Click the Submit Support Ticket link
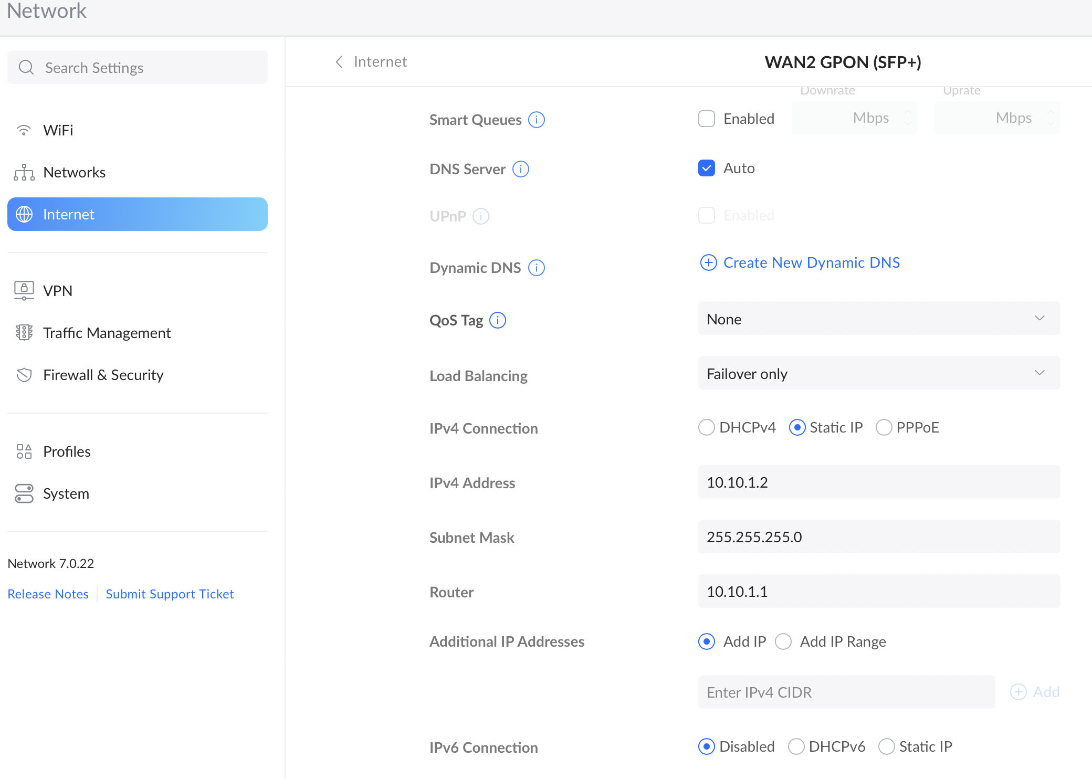The height and width of the screenshot is (779, 1092). click(x=170, y=594)
